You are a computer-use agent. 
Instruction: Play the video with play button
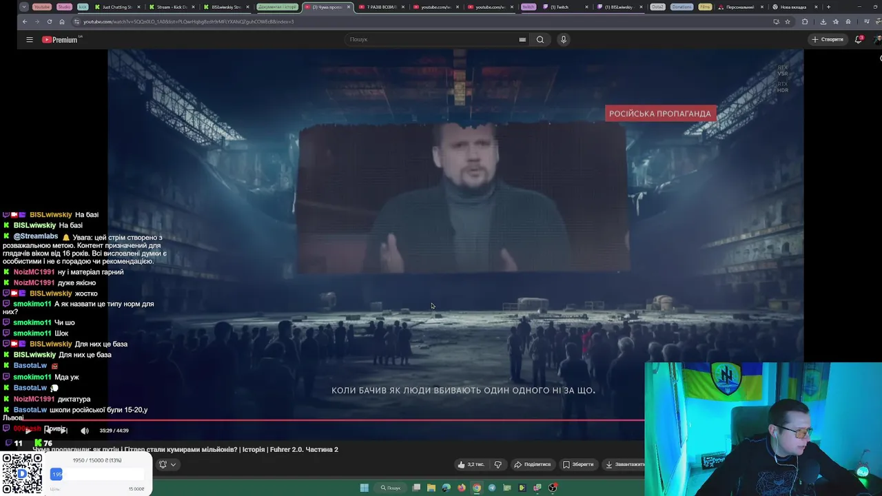point(28,431)
